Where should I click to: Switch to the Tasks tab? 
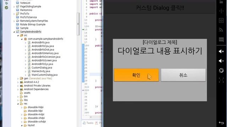88,123
